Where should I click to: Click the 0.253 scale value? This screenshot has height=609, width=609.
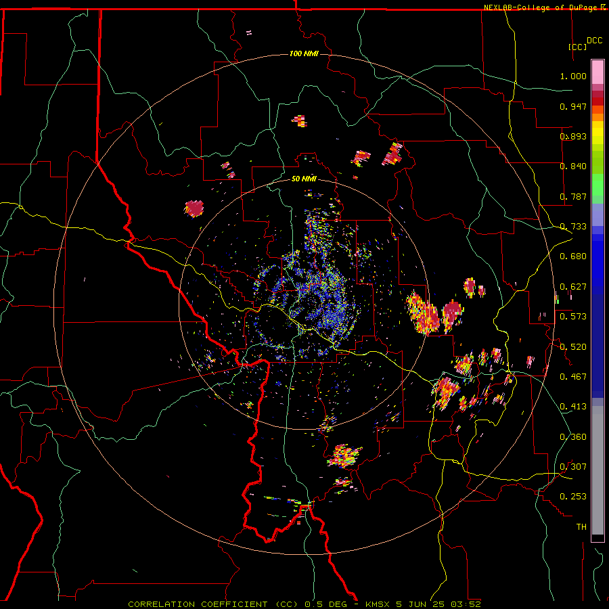(x=573, y=497)
